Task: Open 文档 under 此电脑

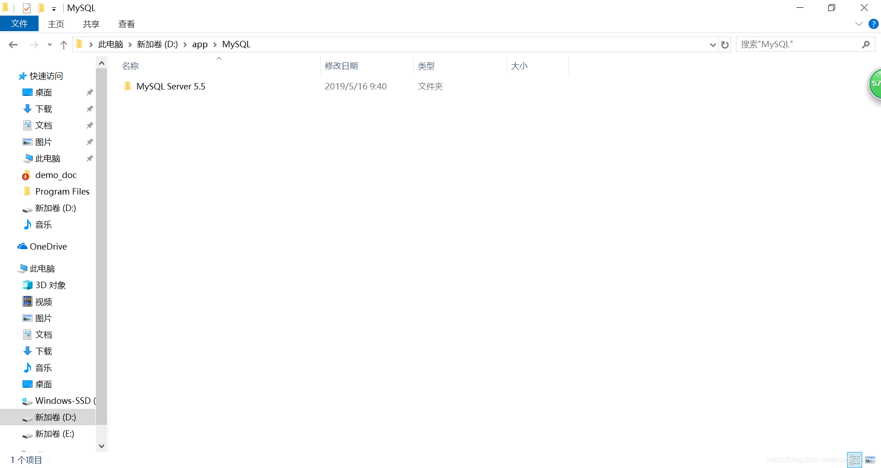Action: [x=44, y=335]
